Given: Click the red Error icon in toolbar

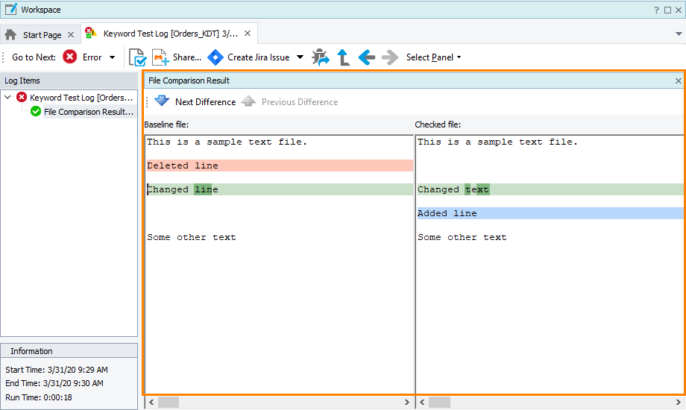Looking at the screenshot, I should pyautogui.click(x=69, y=57).
